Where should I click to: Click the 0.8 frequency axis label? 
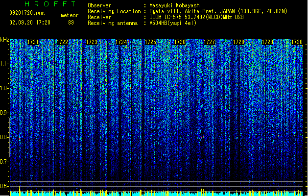click(4, 137)
